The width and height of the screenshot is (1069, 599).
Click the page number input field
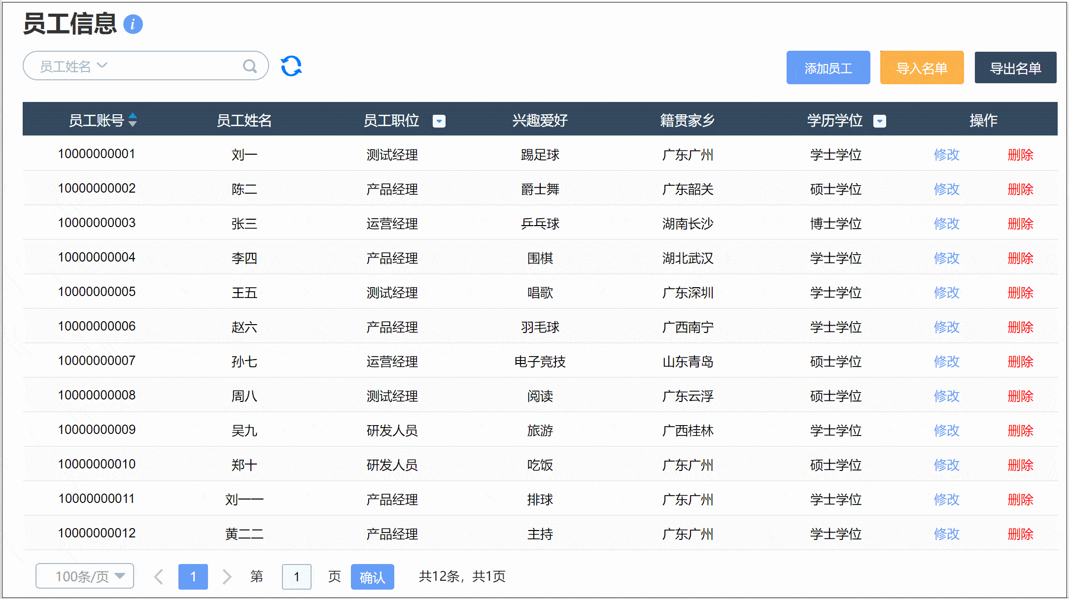point(296,576)
